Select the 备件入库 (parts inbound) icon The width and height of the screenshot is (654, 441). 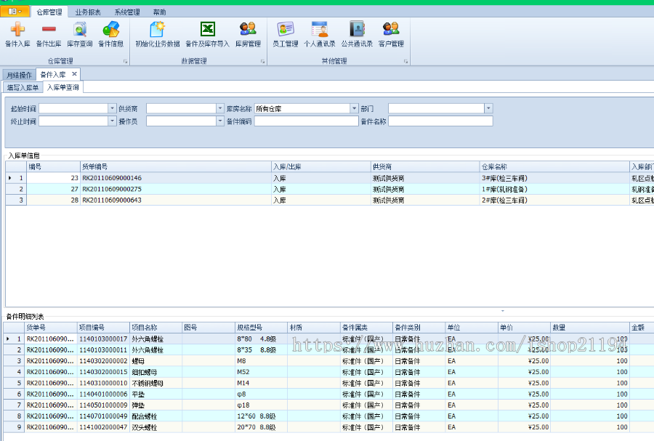pyautogui.click(x=18, y=35)
